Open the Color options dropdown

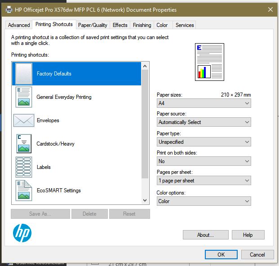204,201
